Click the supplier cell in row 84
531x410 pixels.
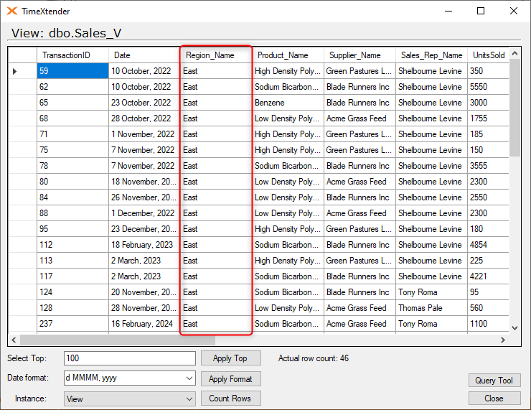360,197
